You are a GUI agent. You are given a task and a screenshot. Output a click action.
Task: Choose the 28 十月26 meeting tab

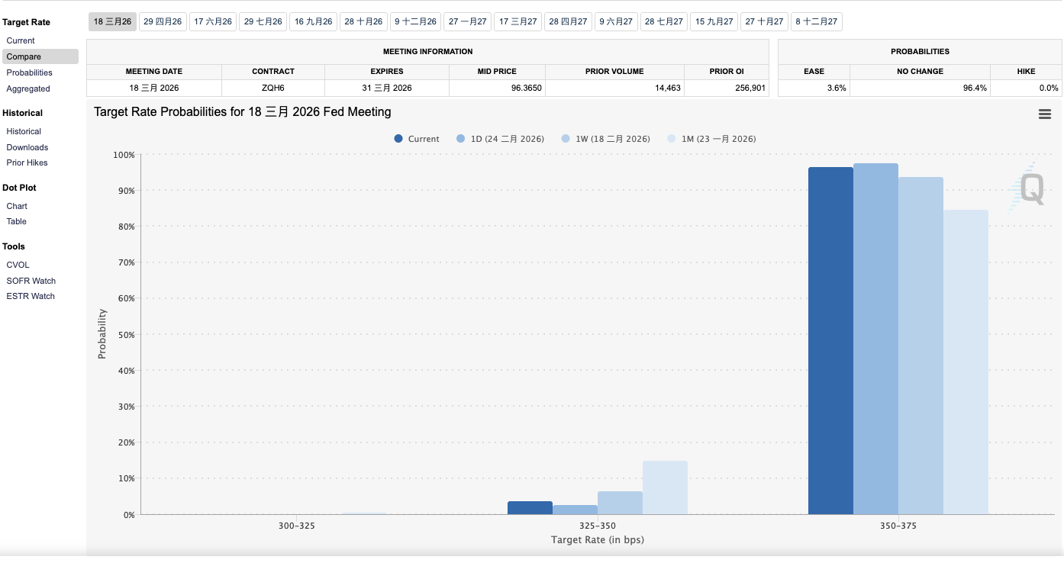coord(363,21)
